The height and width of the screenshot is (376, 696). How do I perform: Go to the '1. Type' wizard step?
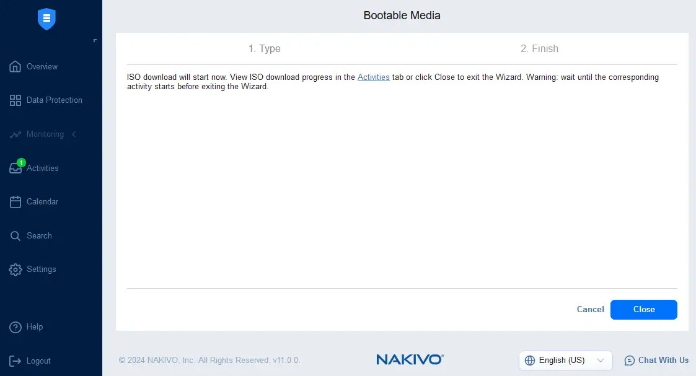coord(265,49)
